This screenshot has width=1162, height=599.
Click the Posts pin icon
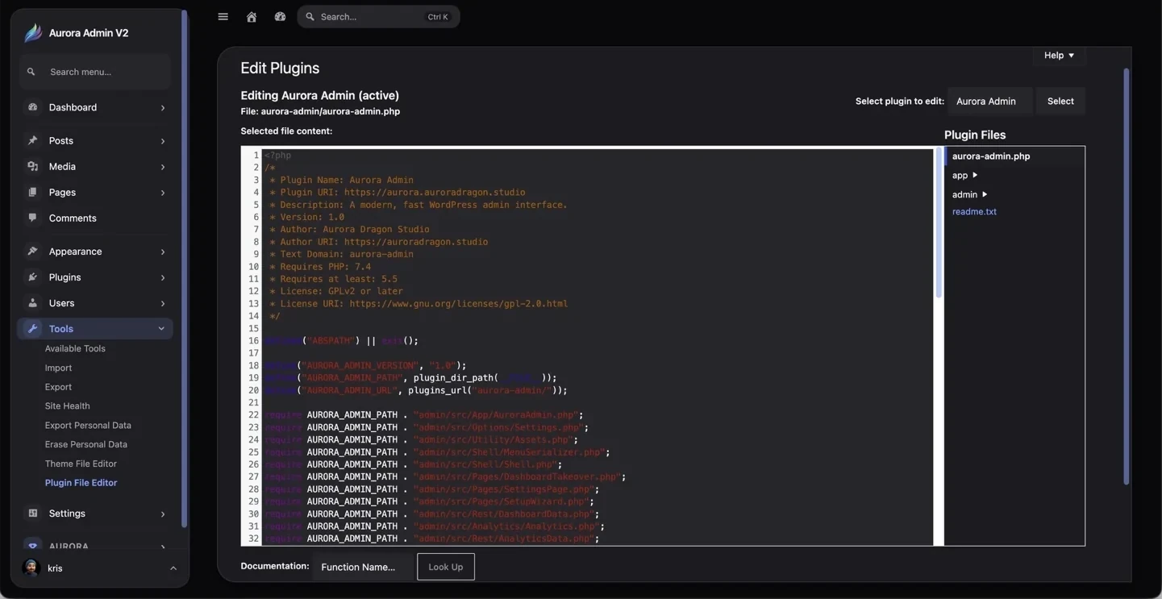point(32,140)
